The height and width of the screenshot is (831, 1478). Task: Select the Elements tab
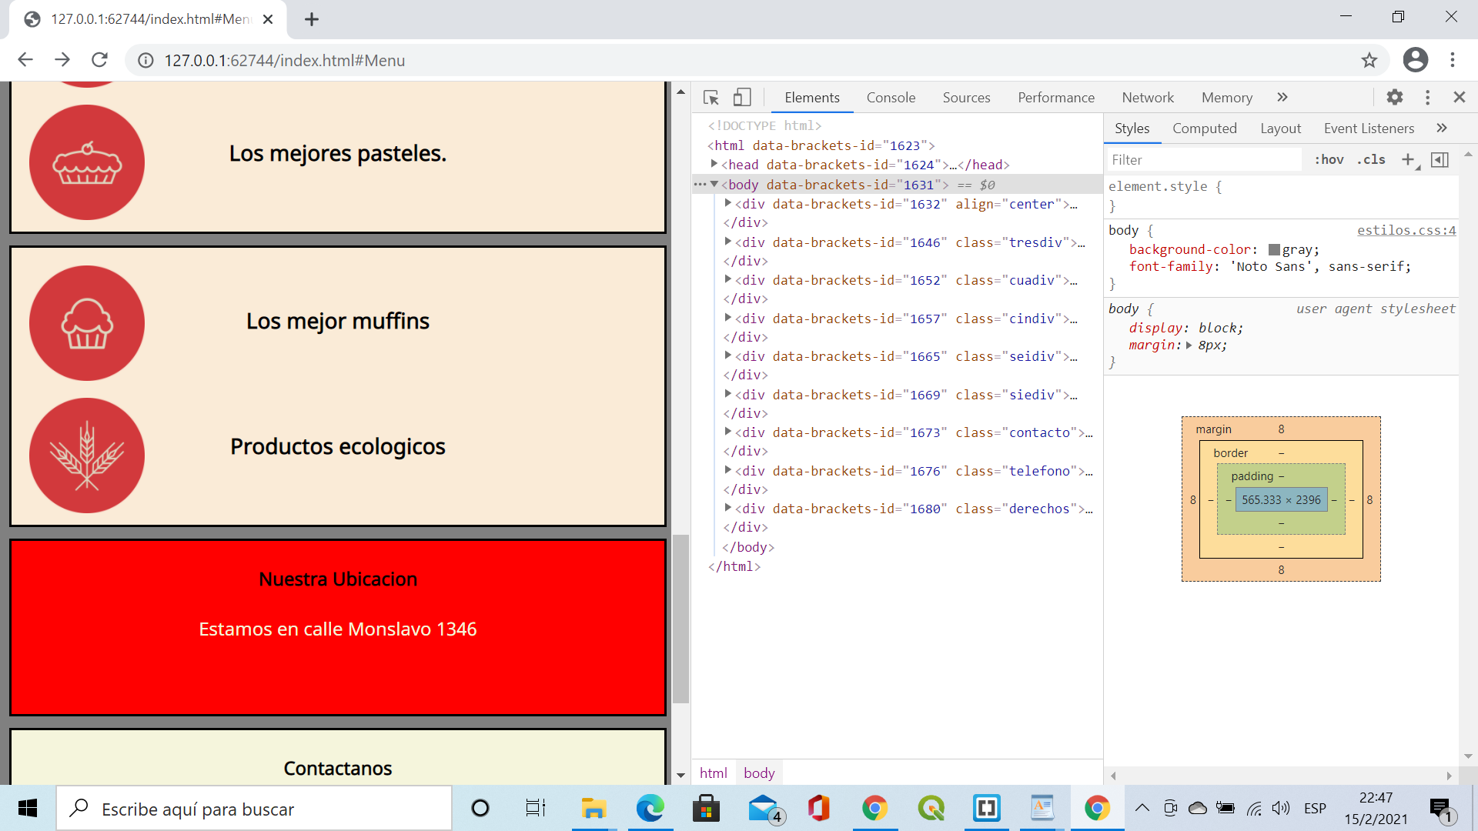tap(811, 98)
